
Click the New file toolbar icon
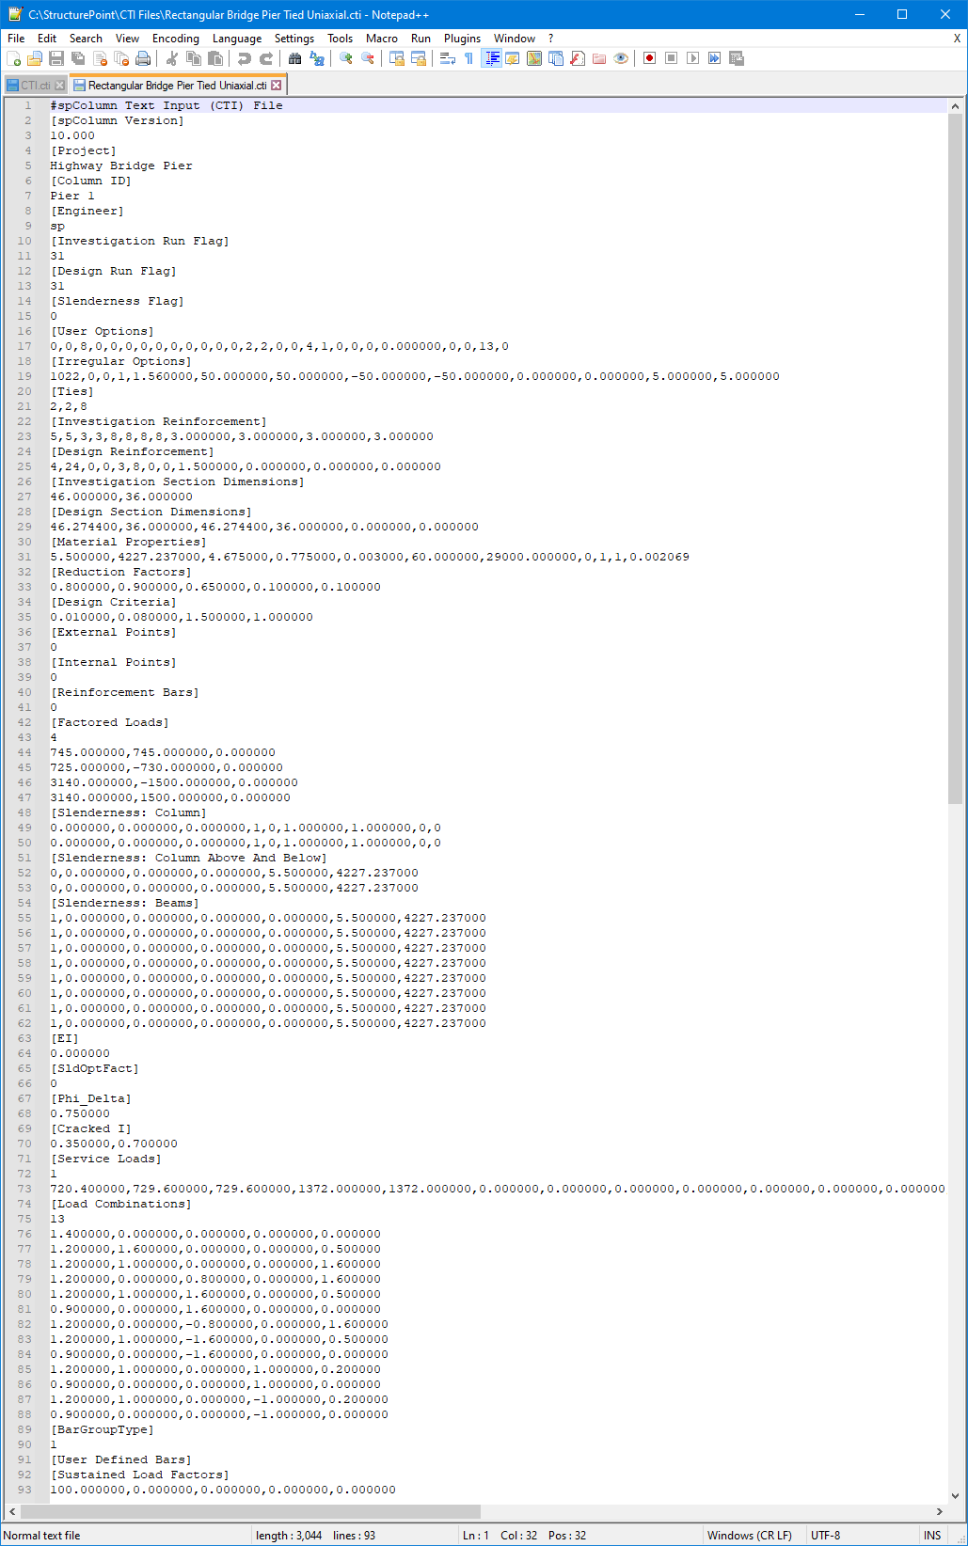13,58
